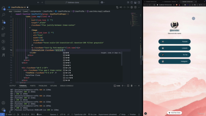Reload the browser page
This screenshot has height=116, width=206.
coord(150,5)
